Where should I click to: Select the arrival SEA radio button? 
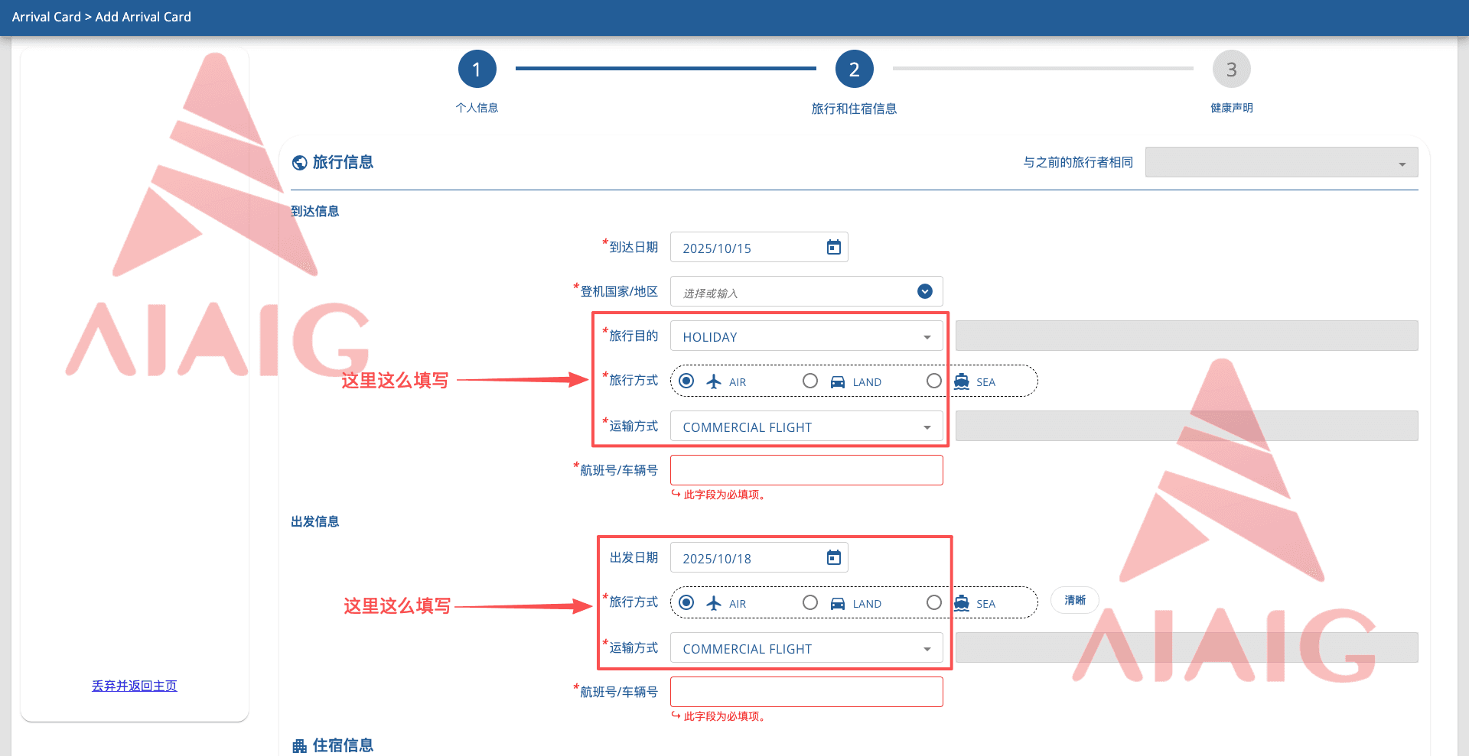pyautogui.click(x=934, y=381)
